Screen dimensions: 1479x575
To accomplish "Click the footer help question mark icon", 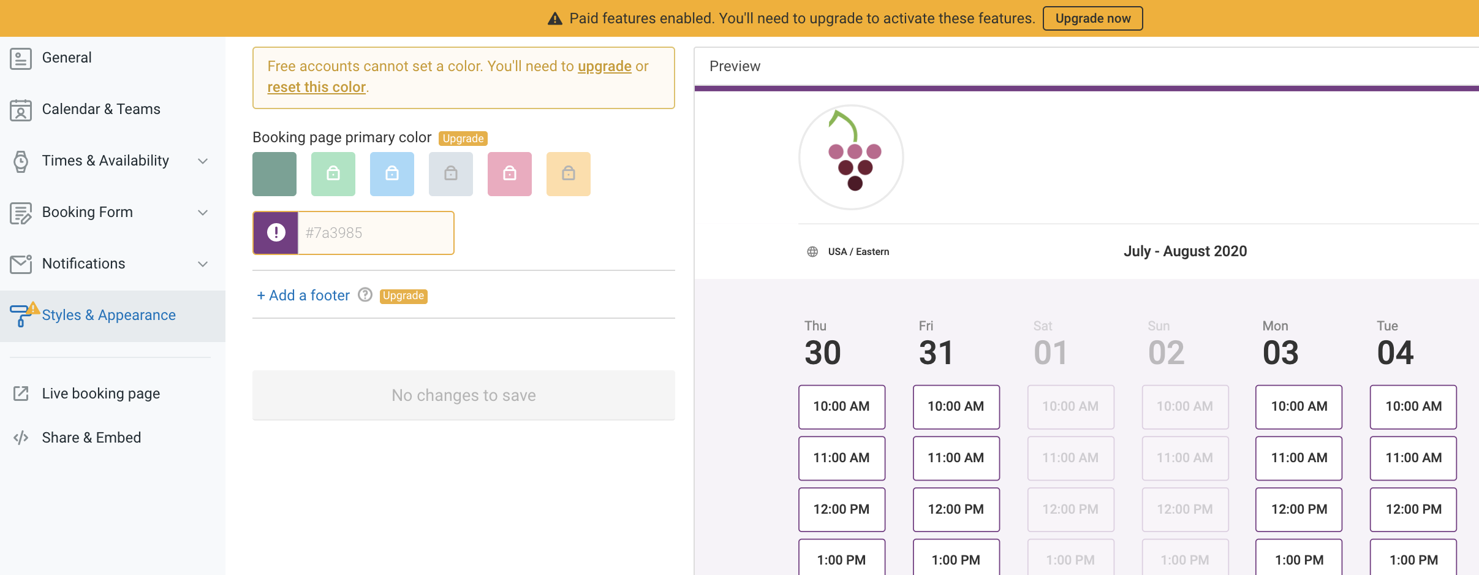I will click(365, 295).
